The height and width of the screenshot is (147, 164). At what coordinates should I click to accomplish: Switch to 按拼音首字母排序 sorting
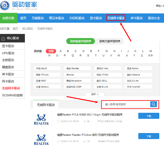81,41
